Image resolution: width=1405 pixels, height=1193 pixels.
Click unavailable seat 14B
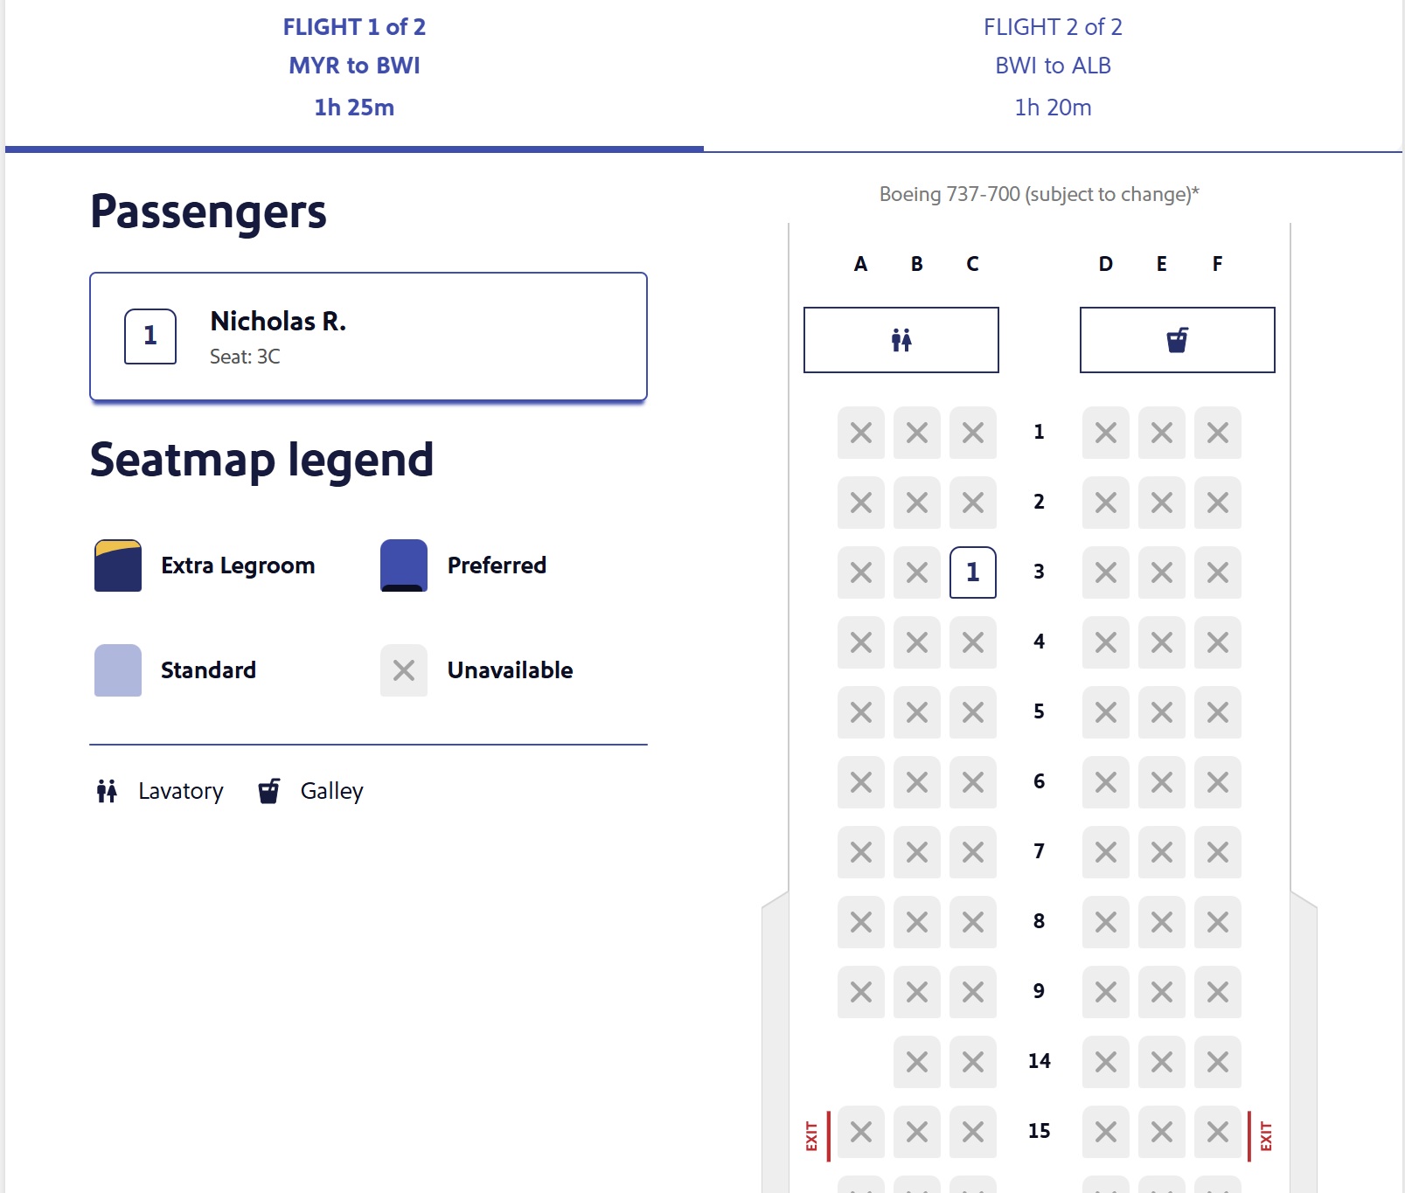click(917, 1062)
